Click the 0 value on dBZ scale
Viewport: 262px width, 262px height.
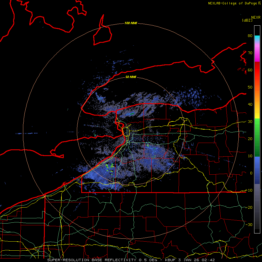coord(251,173)
